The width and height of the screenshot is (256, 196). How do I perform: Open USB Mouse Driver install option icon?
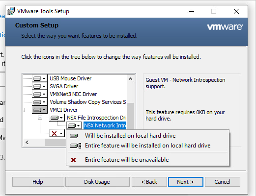[39, 78]
